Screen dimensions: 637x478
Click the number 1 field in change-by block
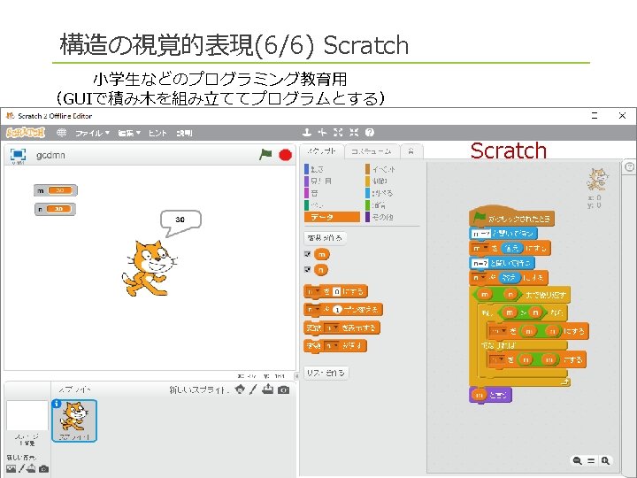(x=337, y=310)
